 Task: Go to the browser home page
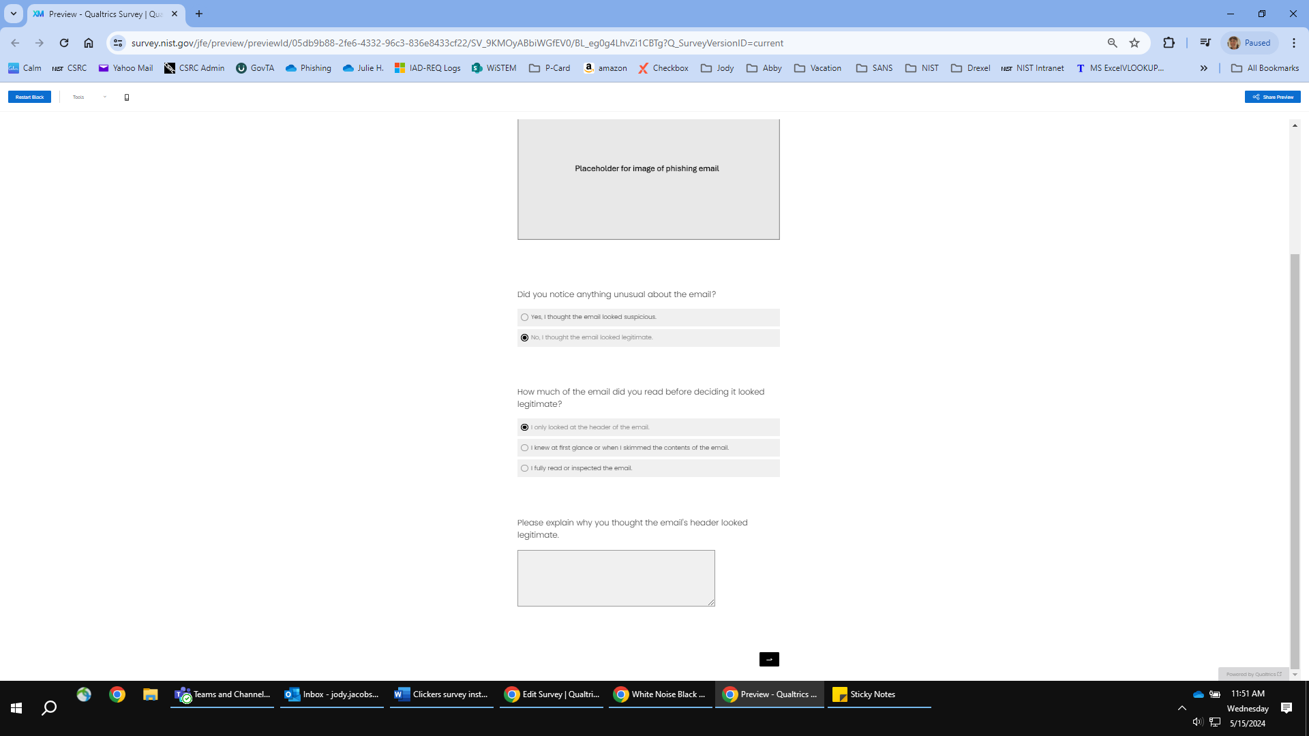pyautogui.click(x=89, y=43)
